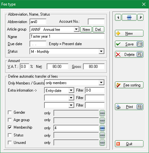Click Save F11 button

[x=129, y=44]
